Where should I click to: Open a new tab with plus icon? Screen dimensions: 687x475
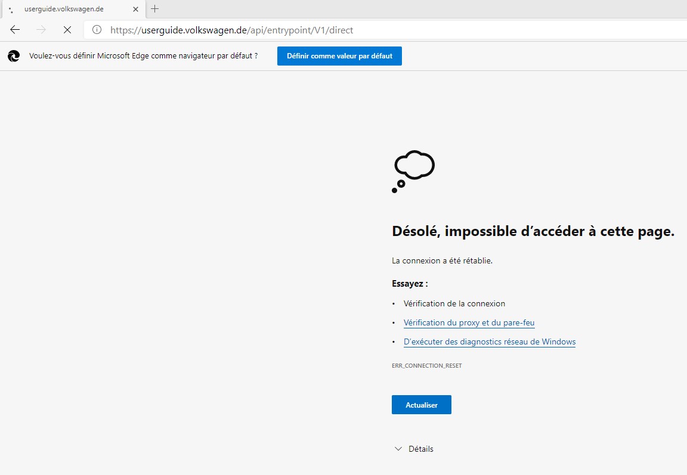[154, 9]
